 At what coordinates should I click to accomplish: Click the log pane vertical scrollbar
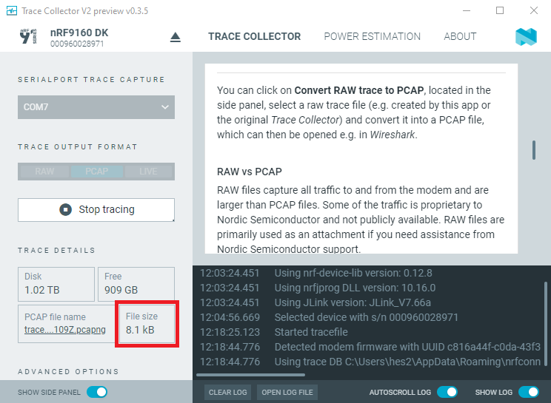tap(546, 323)
